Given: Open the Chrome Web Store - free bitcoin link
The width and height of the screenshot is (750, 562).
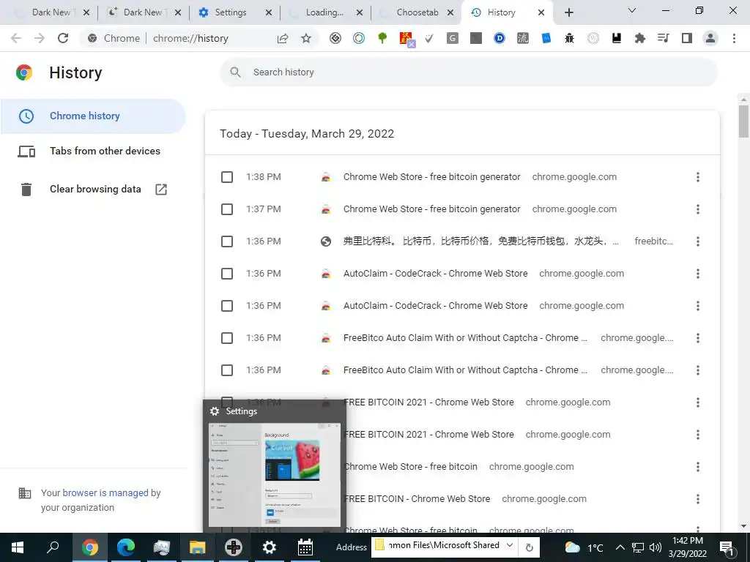Looking at the screenshot, I should [x=411, y=466].
